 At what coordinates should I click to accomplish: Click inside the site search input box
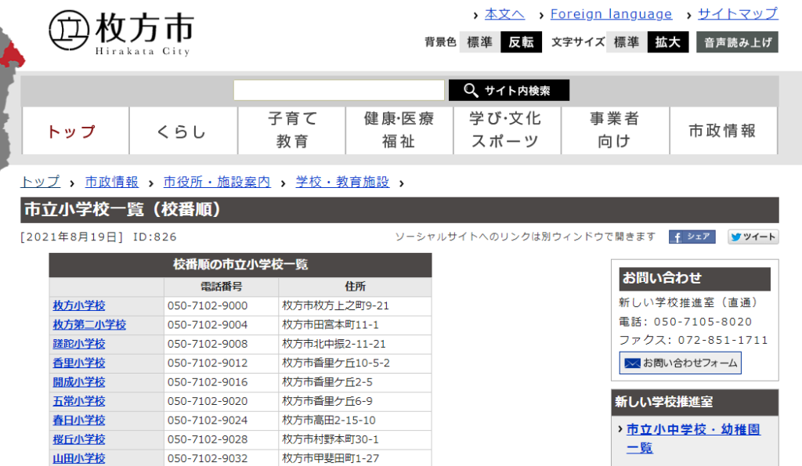[338, 89]
